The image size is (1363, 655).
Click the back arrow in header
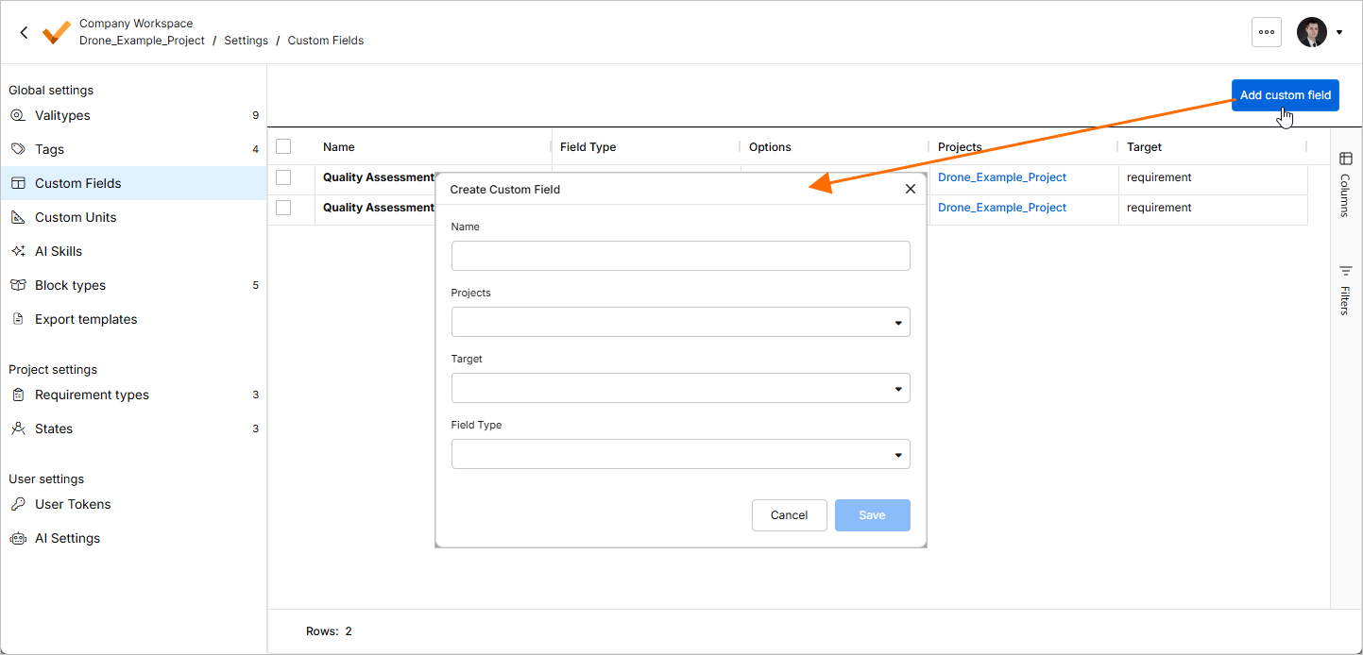click(24, 32)
